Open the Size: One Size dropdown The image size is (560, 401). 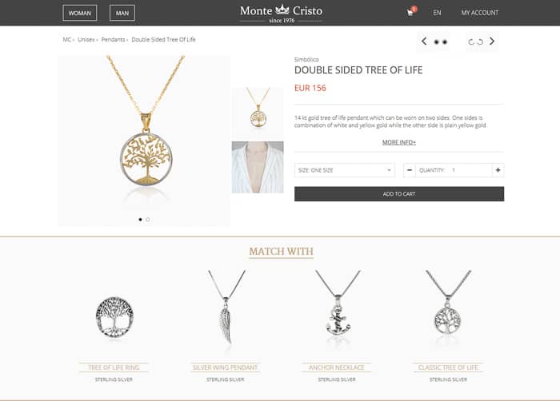345,170
